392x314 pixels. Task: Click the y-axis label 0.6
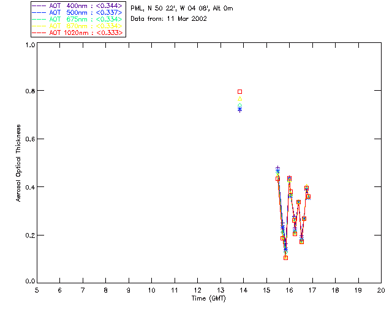(x=30, y=139)
